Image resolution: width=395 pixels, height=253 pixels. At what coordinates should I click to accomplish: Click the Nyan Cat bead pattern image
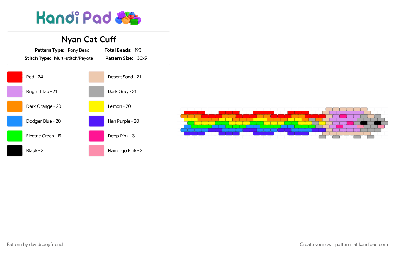point(284,123)
